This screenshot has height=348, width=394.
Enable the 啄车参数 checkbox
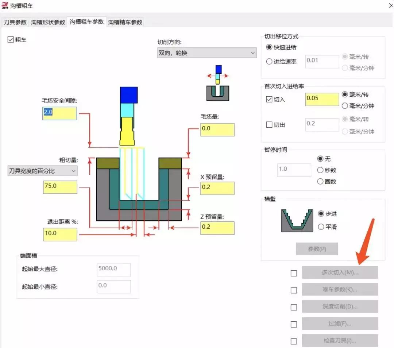pos(294,290)
